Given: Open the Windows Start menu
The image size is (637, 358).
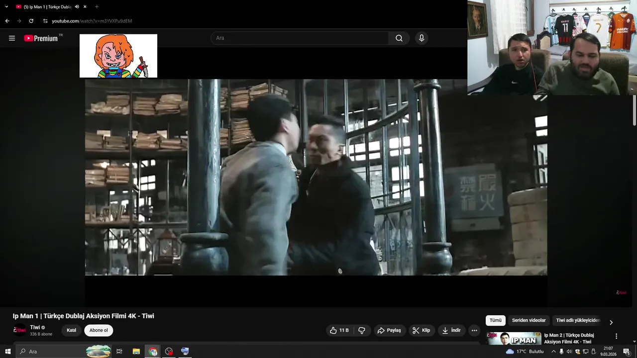Looking at the screenshot, I should click(7, 352).
